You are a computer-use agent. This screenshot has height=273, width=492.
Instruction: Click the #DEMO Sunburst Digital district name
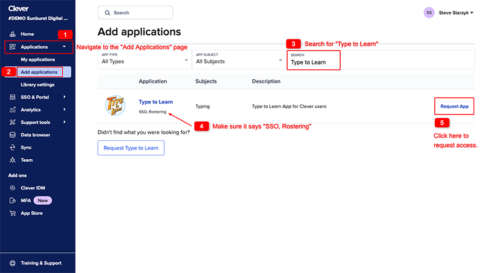(x=38, y=18)
